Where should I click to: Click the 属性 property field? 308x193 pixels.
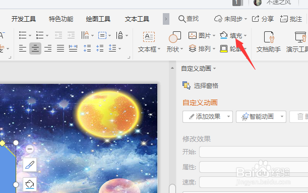click(254, 167)
